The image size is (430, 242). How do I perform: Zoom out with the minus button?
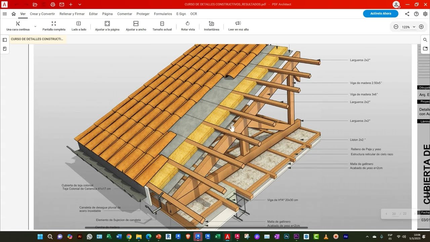pos(396,27)
